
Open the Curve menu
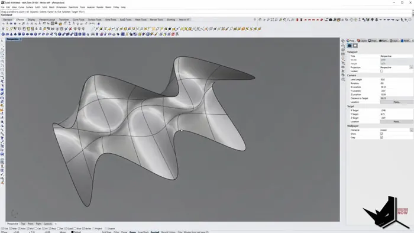coord(21,7)
